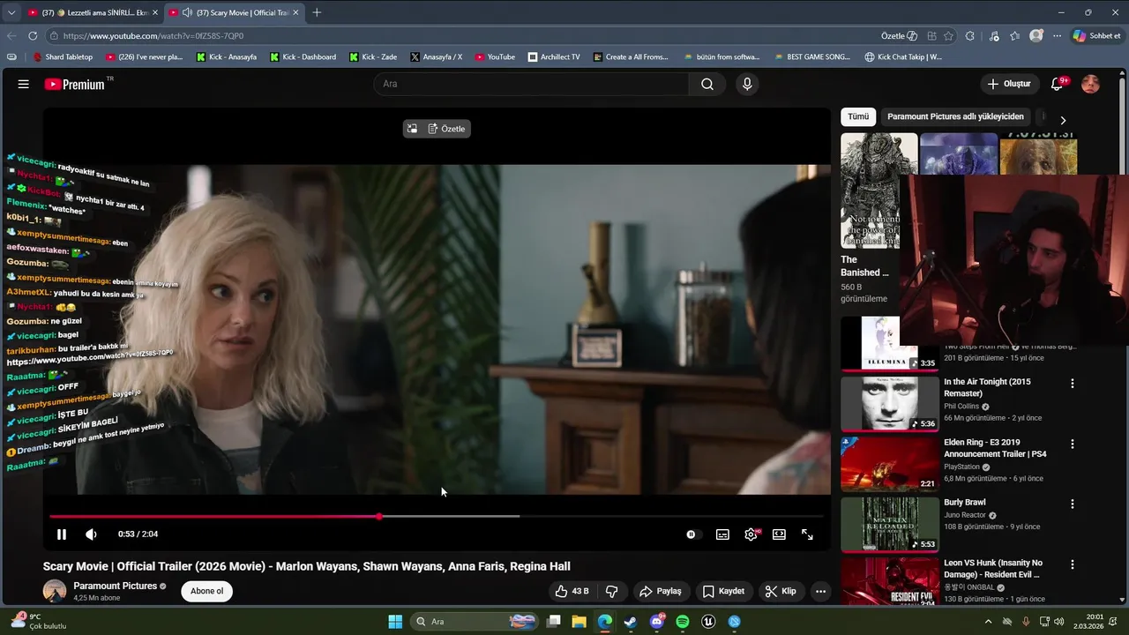Open the Burly Brawl video title

(x=965, y=503)
